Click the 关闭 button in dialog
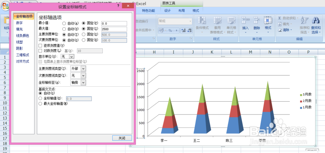This screenshot has height=153, width=325. point(122,138)
